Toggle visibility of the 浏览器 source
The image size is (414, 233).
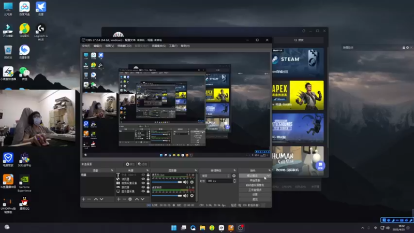[x=143, y=179]
